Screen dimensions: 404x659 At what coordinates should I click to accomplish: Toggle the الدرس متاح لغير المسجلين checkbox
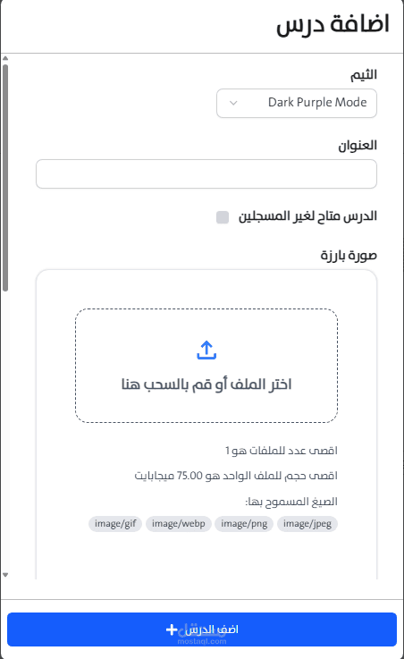coord(223,217)
